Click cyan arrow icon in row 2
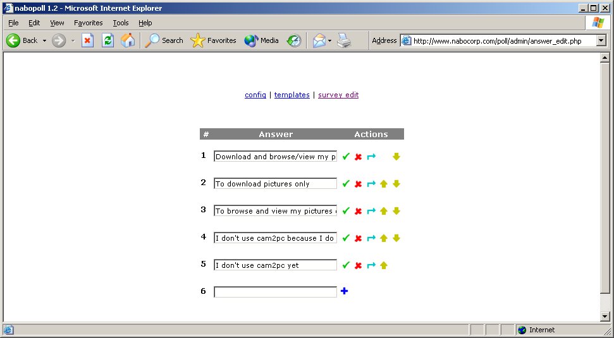 click(371, 183)
